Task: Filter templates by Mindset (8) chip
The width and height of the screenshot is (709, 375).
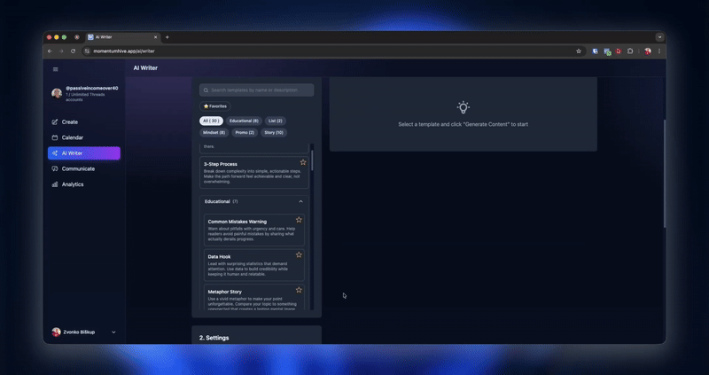Action: point(215,132)
